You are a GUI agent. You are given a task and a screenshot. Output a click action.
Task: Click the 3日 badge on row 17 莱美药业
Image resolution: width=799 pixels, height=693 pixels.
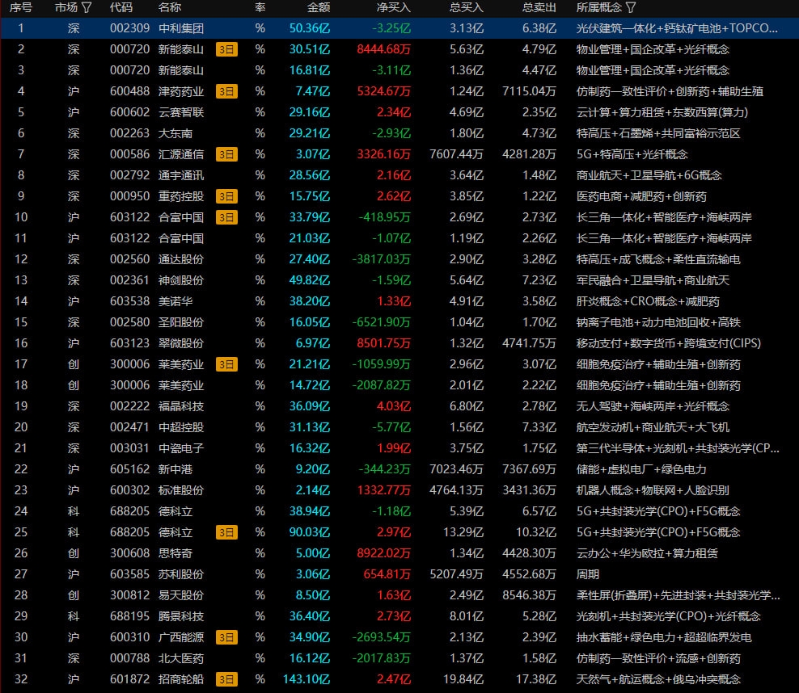(226, 364)
